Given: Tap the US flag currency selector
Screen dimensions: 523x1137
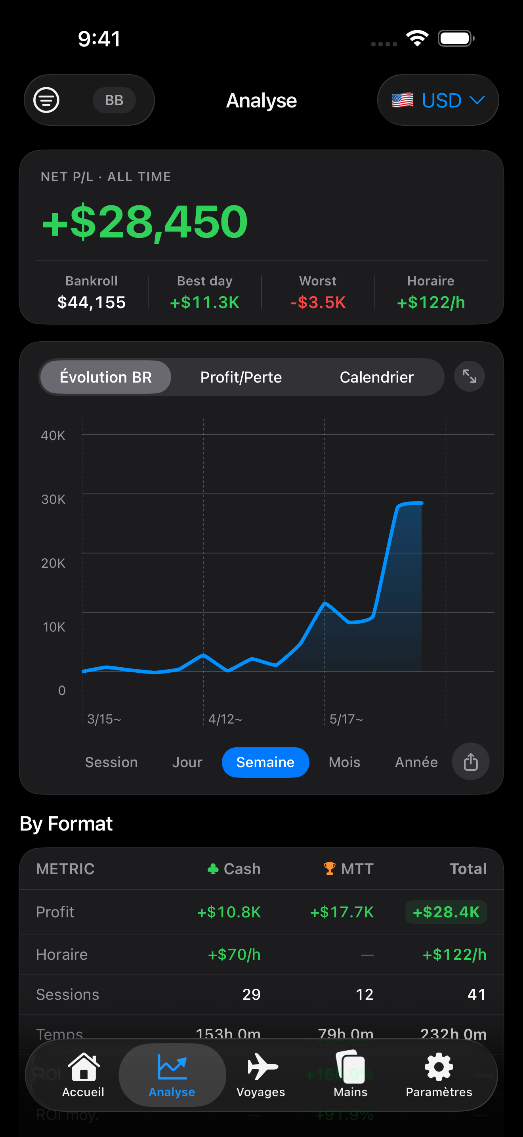Looking at the screenshot, I should (403, 100).
